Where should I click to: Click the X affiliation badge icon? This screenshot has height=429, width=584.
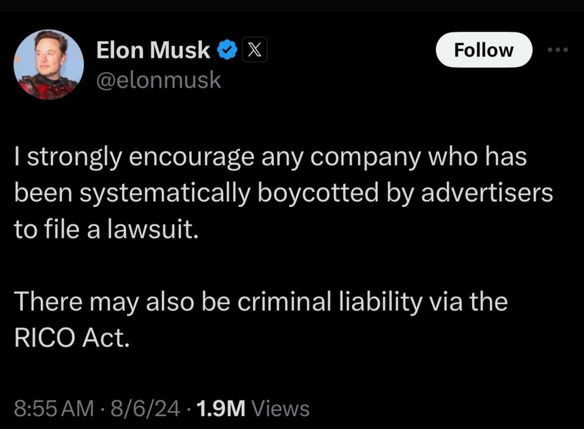coord(252,51)
